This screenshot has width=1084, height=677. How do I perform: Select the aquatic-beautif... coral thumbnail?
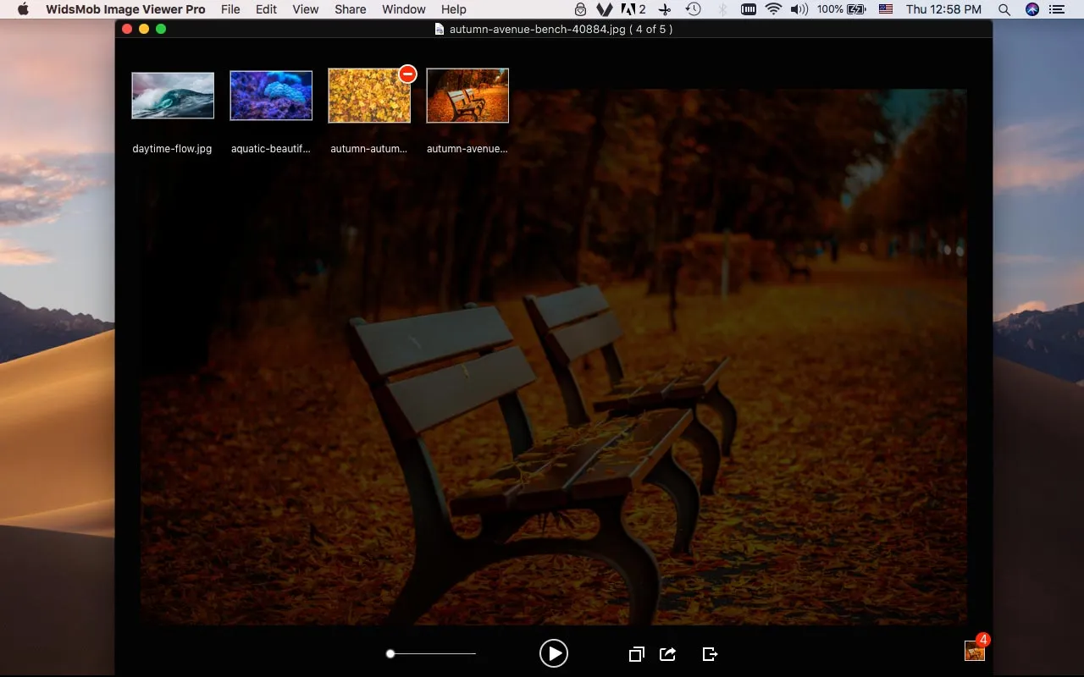pos(271,96)
